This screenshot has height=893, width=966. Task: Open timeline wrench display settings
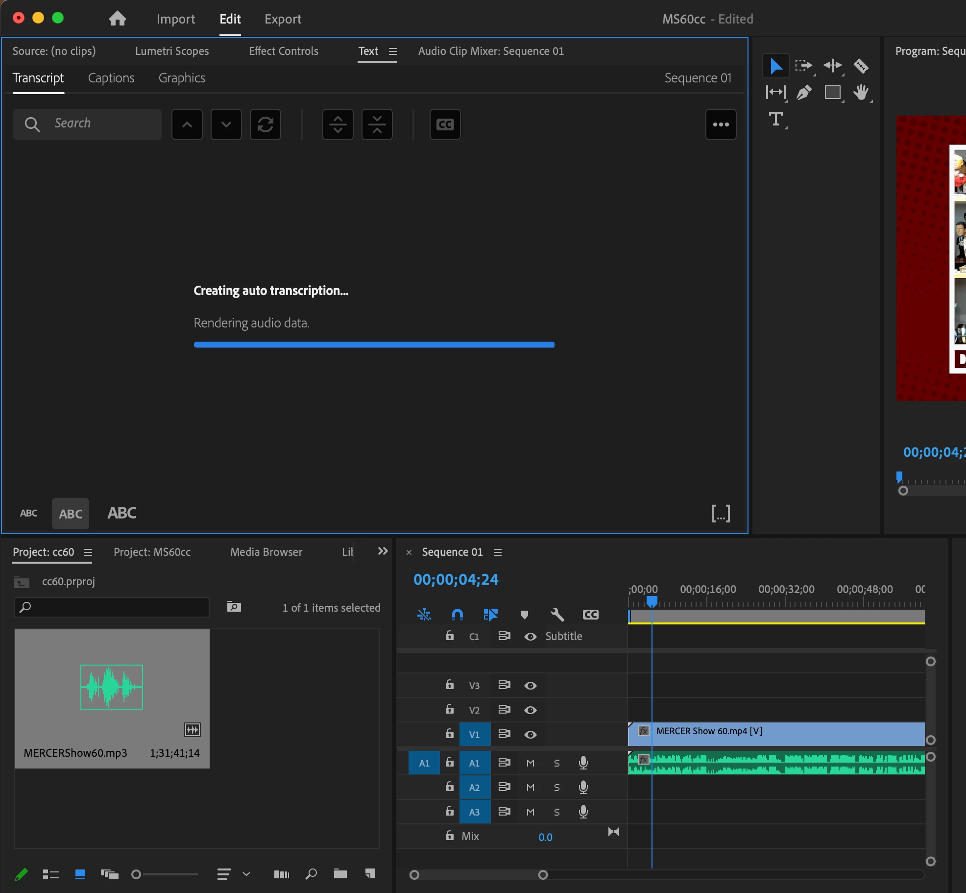tap(557, 614)
